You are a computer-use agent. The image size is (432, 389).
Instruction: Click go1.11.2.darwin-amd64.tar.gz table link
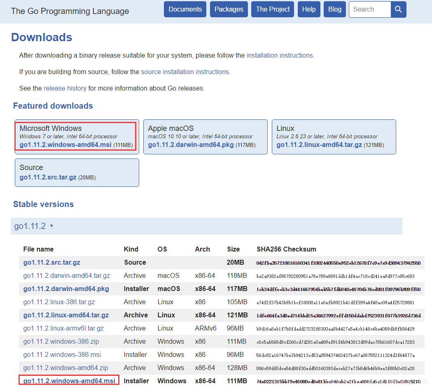66,275
